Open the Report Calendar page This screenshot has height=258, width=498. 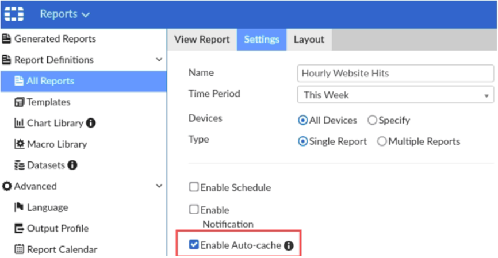point(62,249)
